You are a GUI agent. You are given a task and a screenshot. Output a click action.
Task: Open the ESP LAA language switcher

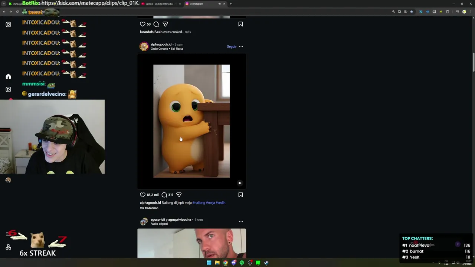[446, 263]
